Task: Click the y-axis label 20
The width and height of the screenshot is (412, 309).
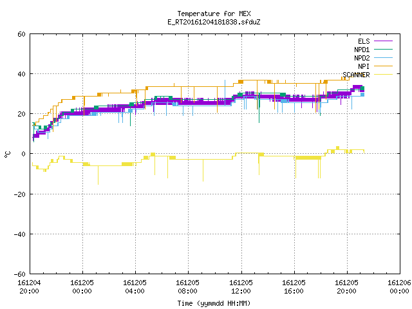Action: pos(21,114)
